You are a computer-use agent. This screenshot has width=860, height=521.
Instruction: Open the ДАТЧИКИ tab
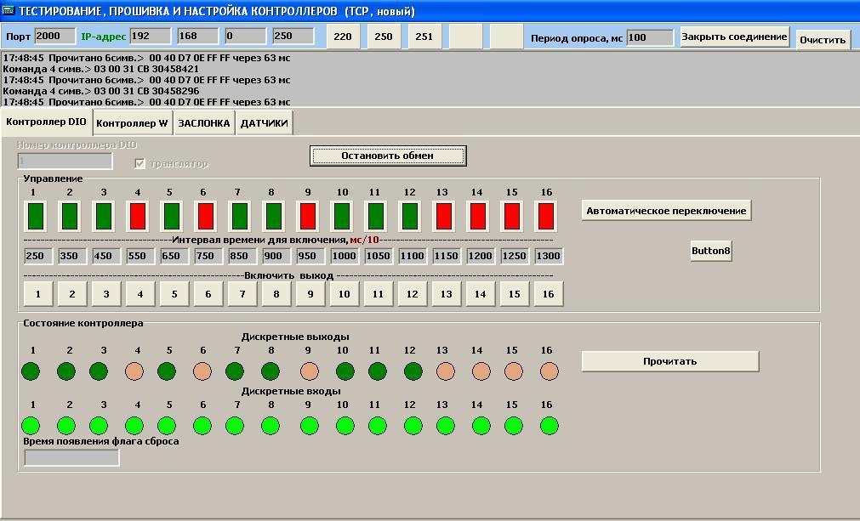[265, 123]
